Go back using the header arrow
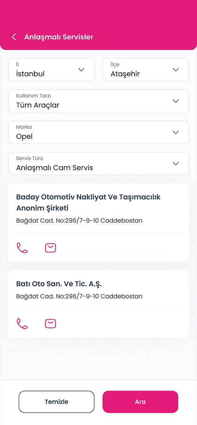This screenshot has height=425, width=197. 14,37
